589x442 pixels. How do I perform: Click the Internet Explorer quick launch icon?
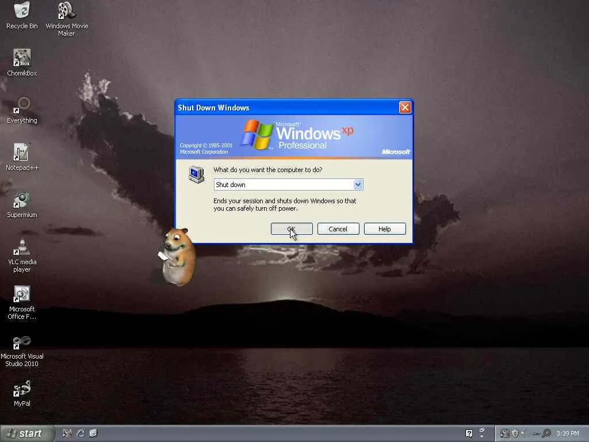point(81,433)
